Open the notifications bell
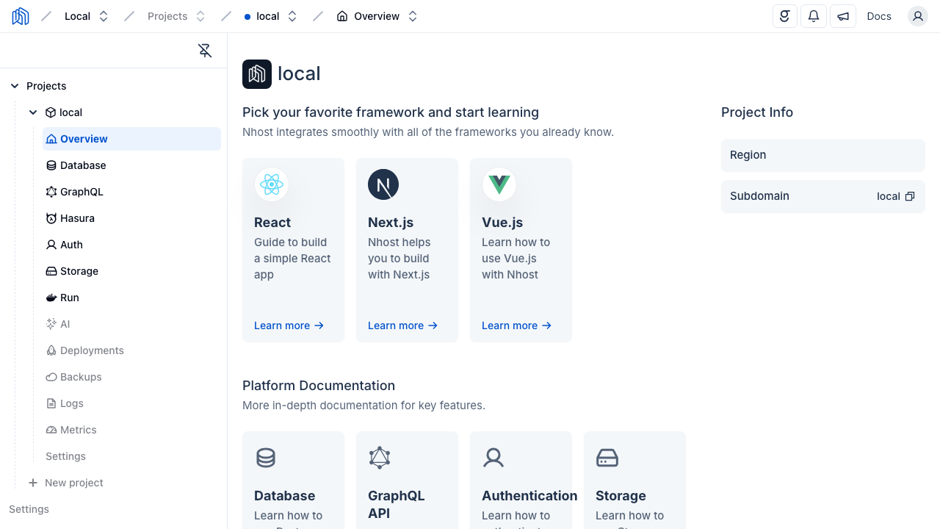 814,16
